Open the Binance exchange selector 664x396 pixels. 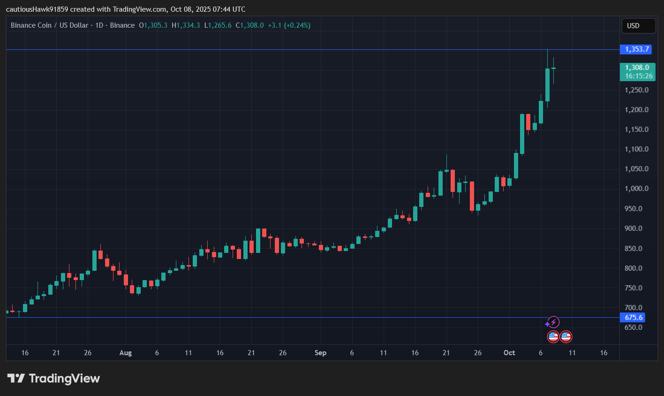pyautogui.click(x=122, y=25)
